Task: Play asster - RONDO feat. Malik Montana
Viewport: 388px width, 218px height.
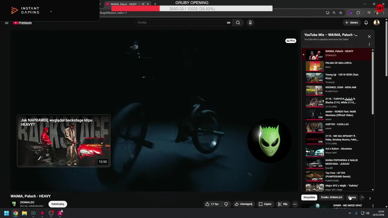Action: click(x=336, y=115)
